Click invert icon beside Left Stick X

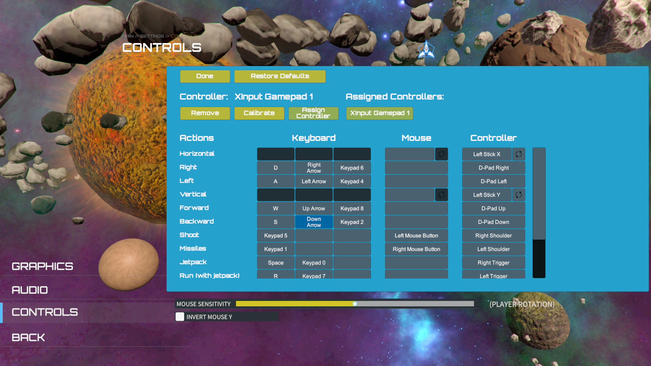(x=518, y=154)
